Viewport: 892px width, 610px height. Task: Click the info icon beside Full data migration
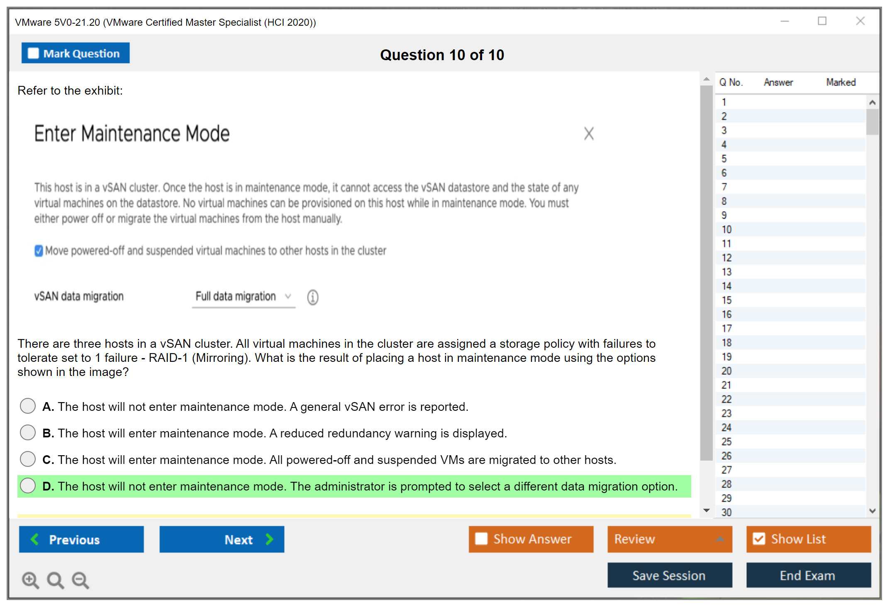[x=312, y=297]
